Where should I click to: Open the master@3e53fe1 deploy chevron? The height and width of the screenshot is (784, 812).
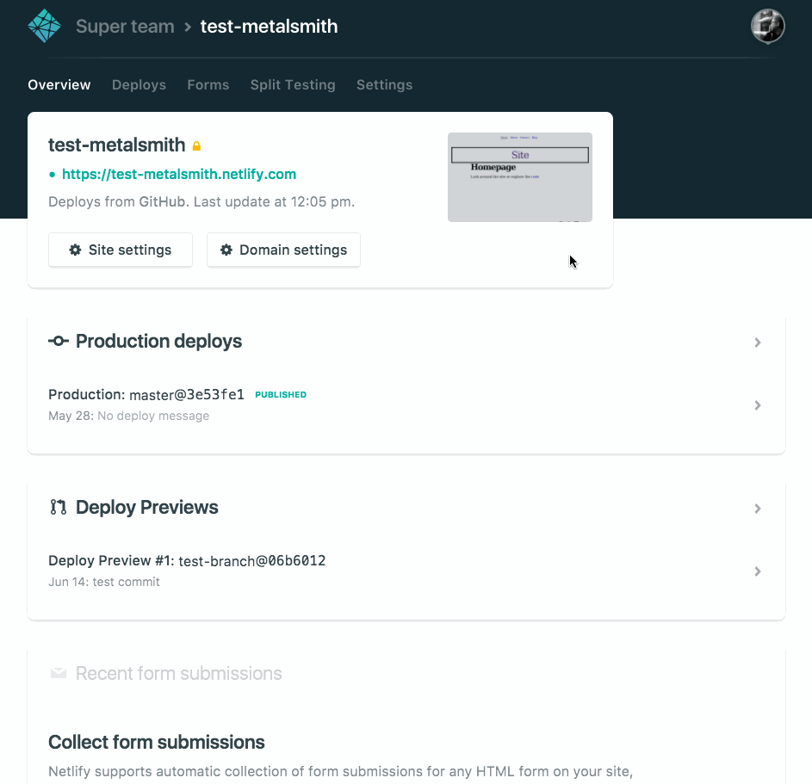pyautogui.click(x=758, y=405)
